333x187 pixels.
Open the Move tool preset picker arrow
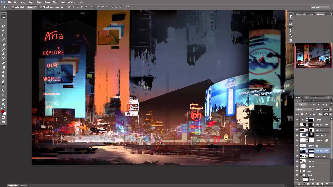(9, 7)
